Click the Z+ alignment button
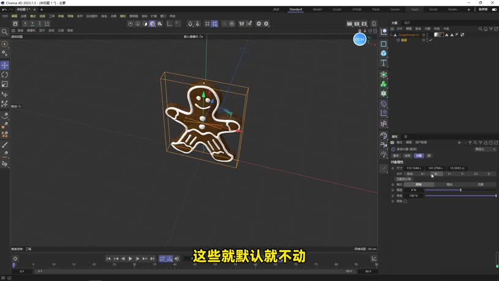This screenshot has height=281, width=499. (476, 174)
